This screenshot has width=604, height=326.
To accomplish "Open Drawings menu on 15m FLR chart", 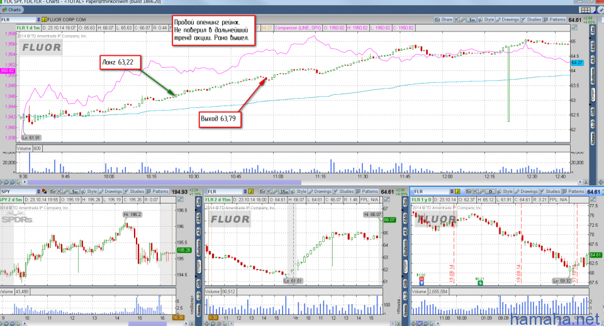I will [x=320, y=192].
